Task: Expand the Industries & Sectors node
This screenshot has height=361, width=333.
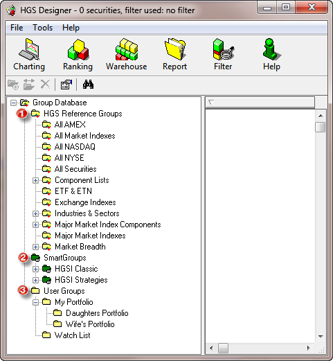Action: [35, 213]
